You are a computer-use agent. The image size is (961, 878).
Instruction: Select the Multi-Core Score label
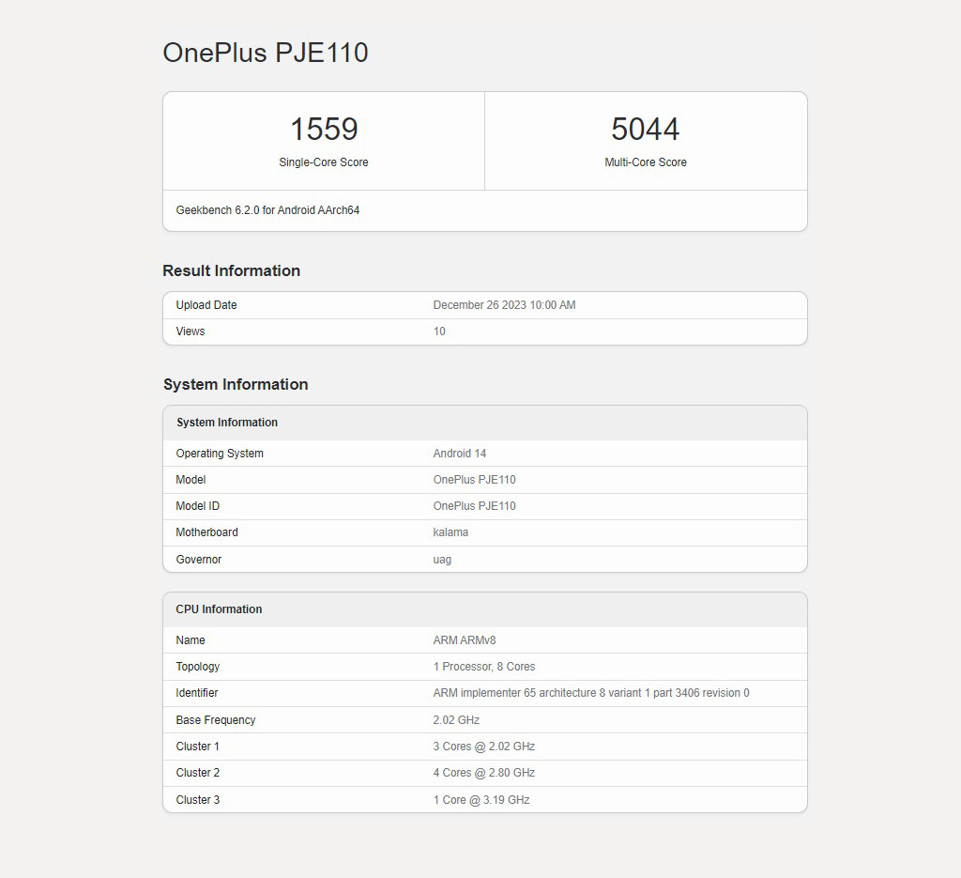[646, 162]
